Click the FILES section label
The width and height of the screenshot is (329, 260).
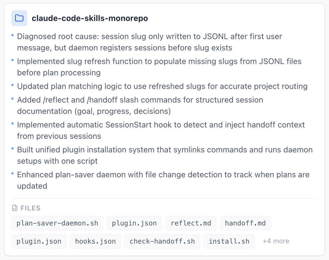pos(30,208)
